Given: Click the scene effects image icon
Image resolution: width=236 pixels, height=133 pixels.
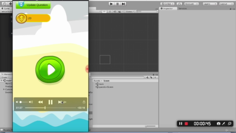Looking at the screenshot, I should 119,11.
